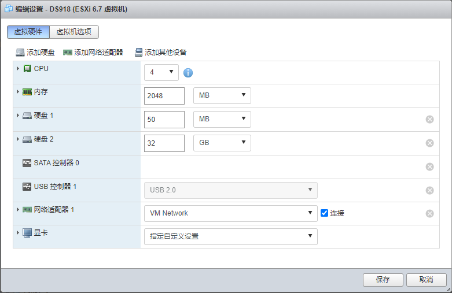
Task: Expand the CPU row
Action: point(18,69)
